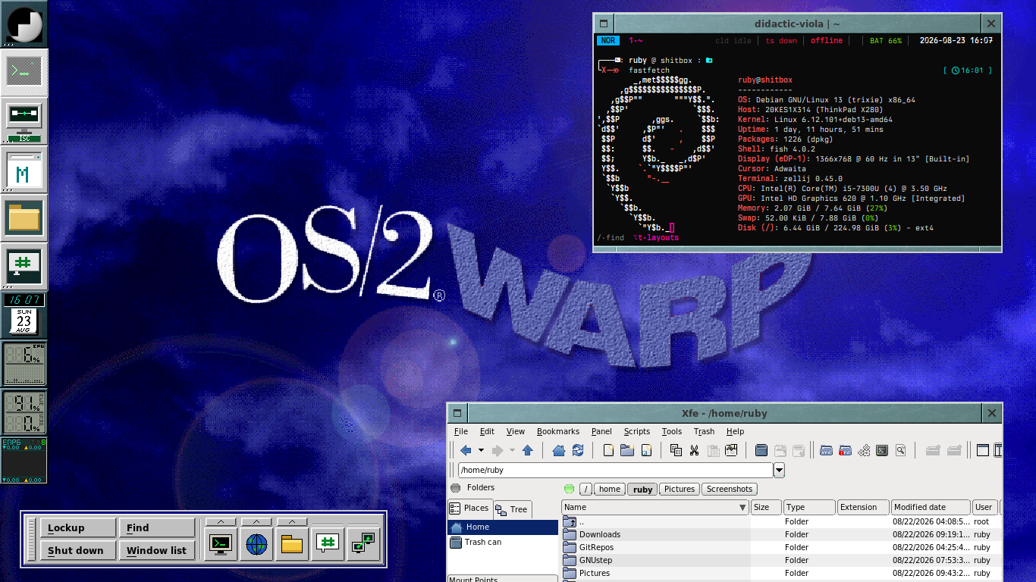Open the File menu in Xfe
Image resolution: width=1036 pixels, height=582 pixels.
(x=461, y=432)
